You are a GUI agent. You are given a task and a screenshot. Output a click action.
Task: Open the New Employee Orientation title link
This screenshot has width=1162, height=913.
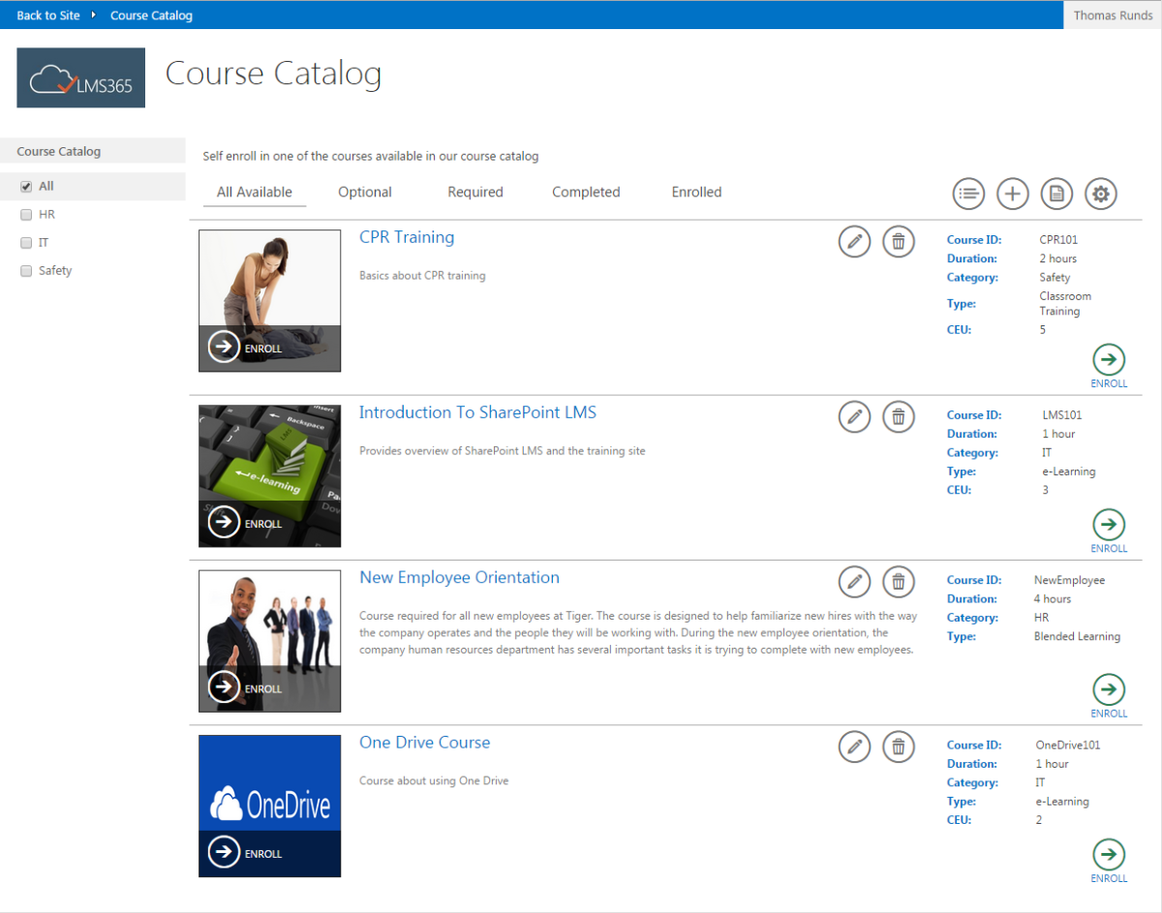(x=459, y=577)
